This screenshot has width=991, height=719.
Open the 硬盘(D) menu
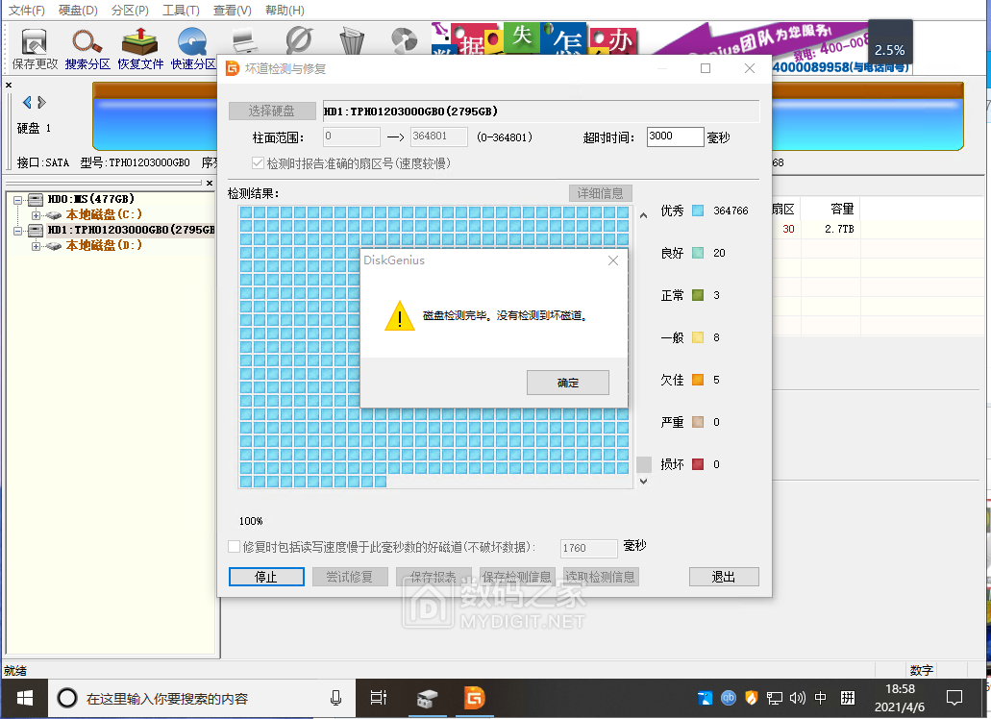78,11
